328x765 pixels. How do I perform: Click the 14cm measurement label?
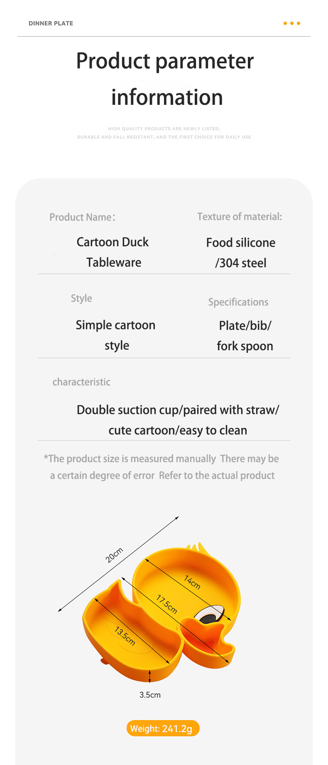192,582
